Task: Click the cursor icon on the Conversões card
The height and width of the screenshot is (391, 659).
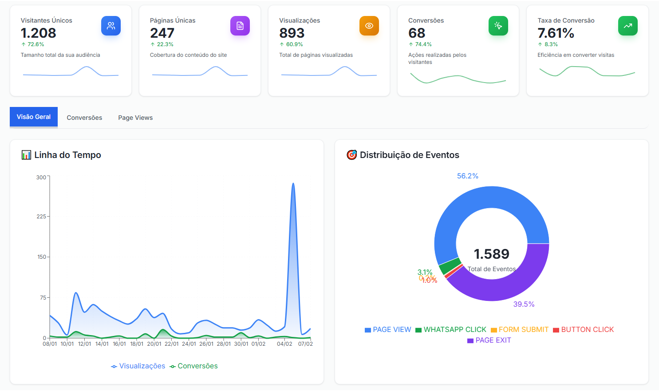Action: point(498,26)
